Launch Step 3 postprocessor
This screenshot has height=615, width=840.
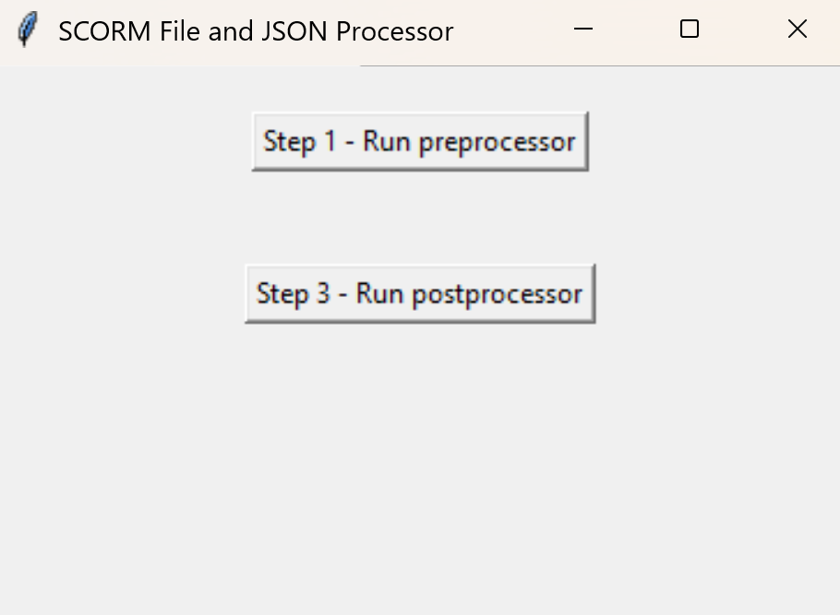(420, 293)
